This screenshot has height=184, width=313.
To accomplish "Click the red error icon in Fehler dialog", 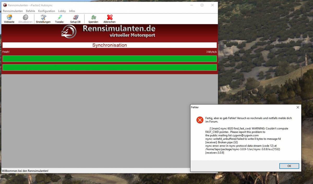I will point(200,120).
